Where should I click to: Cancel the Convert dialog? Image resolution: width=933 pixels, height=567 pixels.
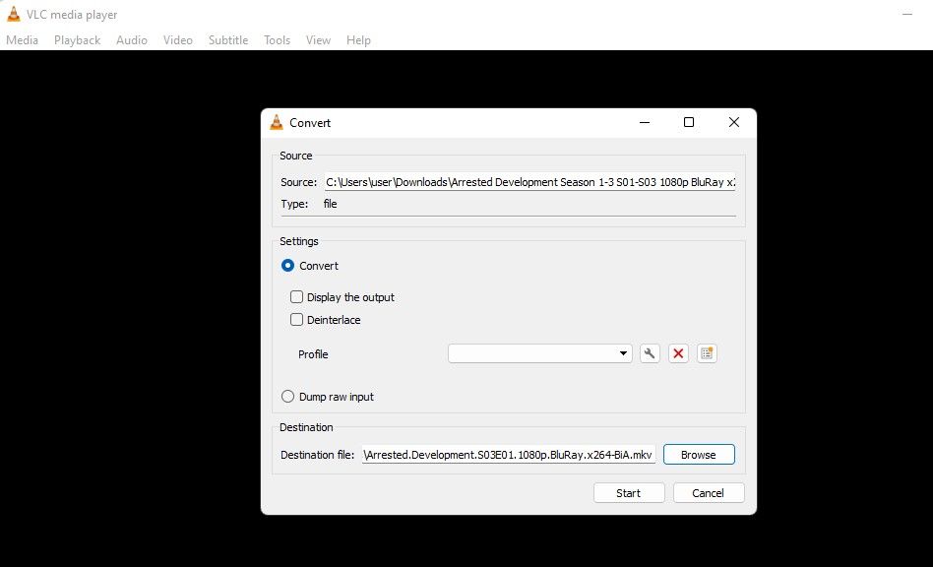click(709, 492)
